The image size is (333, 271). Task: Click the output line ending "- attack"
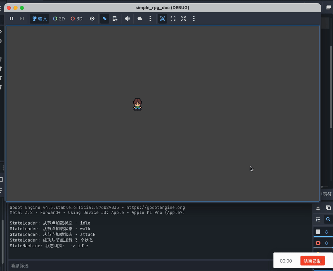click(52, 235)
